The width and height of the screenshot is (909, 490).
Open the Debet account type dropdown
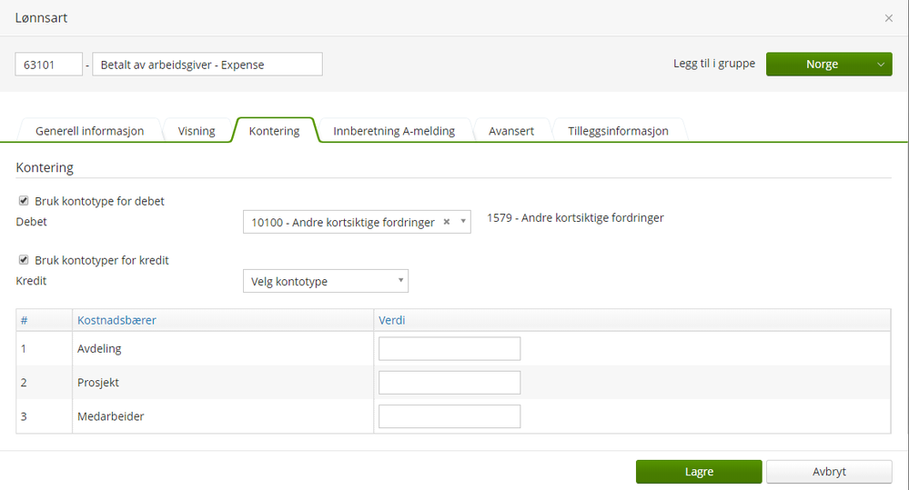pyautogui.click(x=463, y=222)
